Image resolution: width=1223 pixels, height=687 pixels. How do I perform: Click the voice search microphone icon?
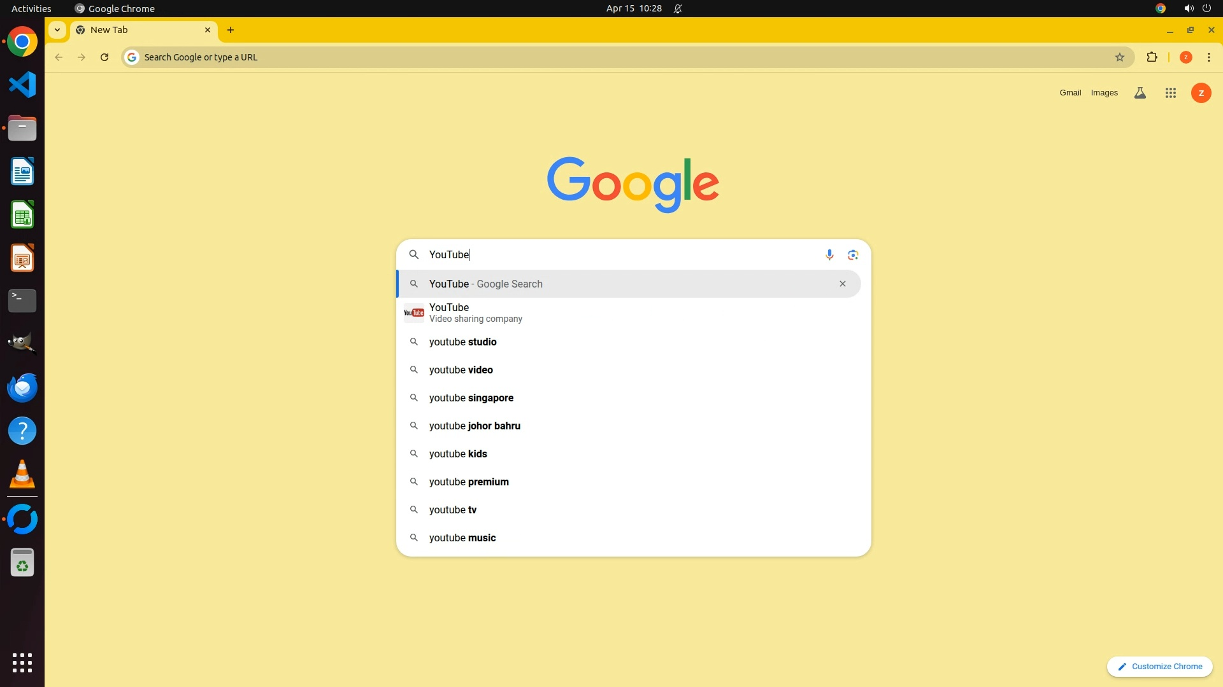(829, 255)
